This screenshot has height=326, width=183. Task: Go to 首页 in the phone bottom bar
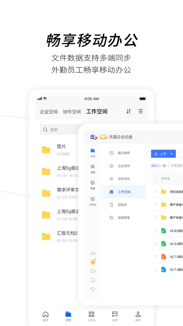45,316
